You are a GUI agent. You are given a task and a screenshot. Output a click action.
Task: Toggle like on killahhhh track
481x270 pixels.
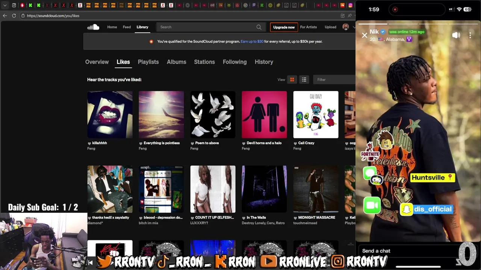pos(89,143)
